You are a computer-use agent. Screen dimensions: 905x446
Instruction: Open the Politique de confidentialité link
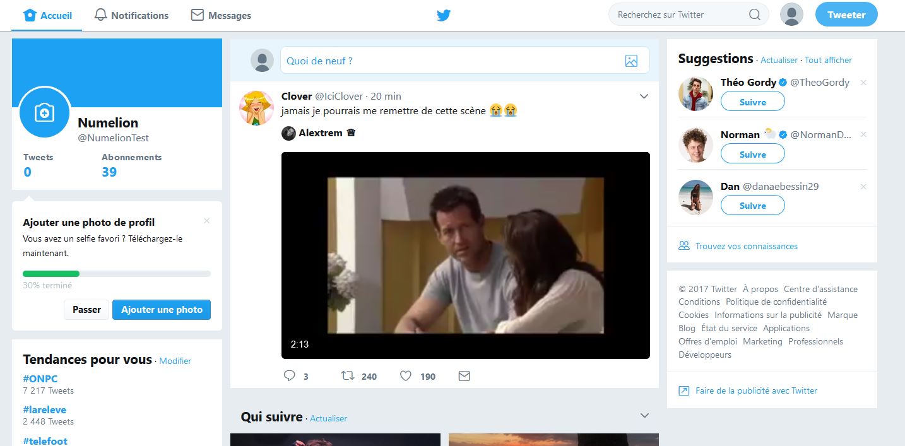pyautogui.click(x=776, y=302)
